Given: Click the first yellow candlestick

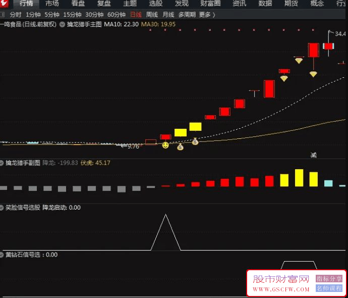Looking at the screenshot, I should [x=181, y=132].
